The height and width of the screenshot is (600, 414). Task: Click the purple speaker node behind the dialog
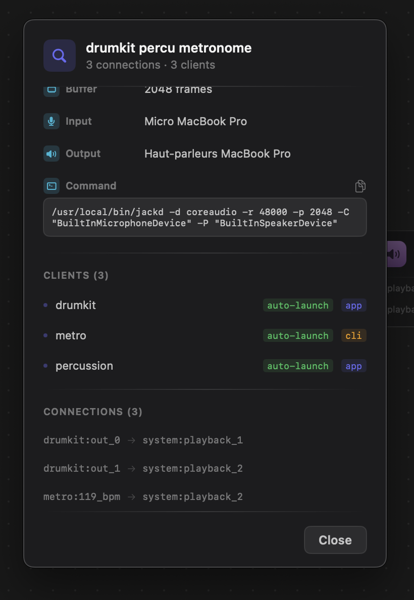397,254
